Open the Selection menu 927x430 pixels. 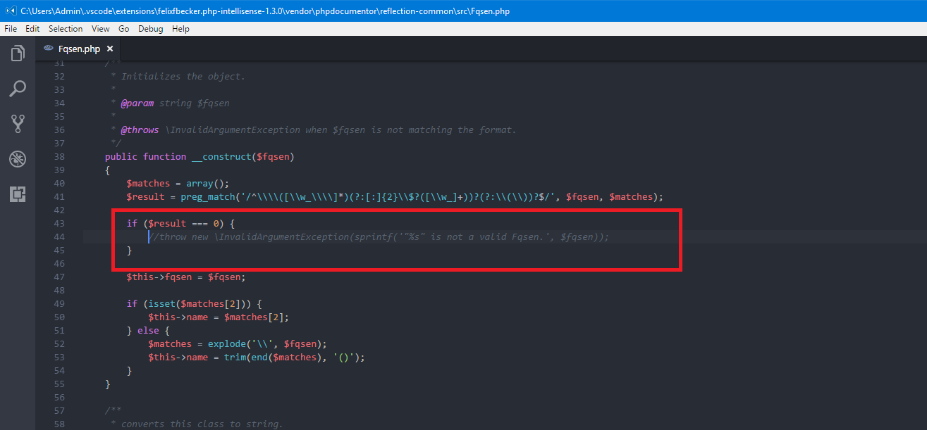(x=66, y=28)
